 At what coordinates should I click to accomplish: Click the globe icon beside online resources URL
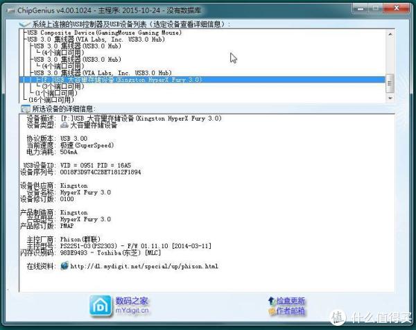click(64, 266)
